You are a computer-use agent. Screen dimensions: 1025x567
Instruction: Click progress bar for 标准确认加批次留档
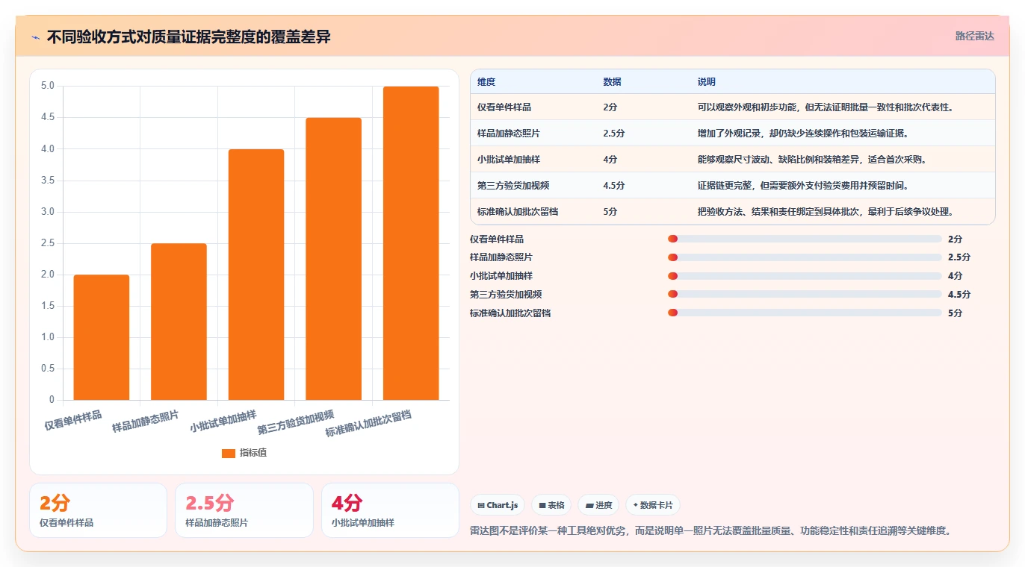[x=805, y=313]
